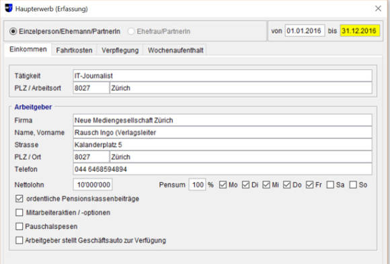Click the employer PLZ field
Viewport: 390px width, 264px height.
pyautogui.click(x=91, y=157)
